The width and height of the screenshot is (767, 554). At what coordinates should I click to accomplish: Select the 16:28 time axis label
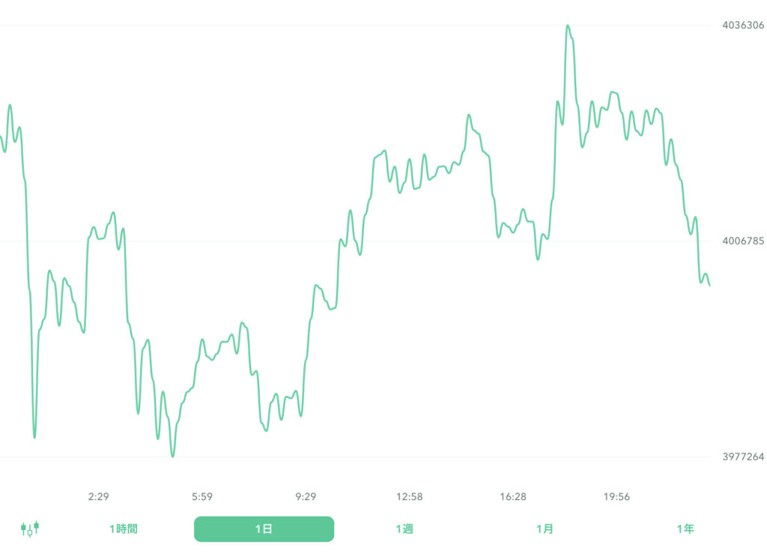pos(513,496)
